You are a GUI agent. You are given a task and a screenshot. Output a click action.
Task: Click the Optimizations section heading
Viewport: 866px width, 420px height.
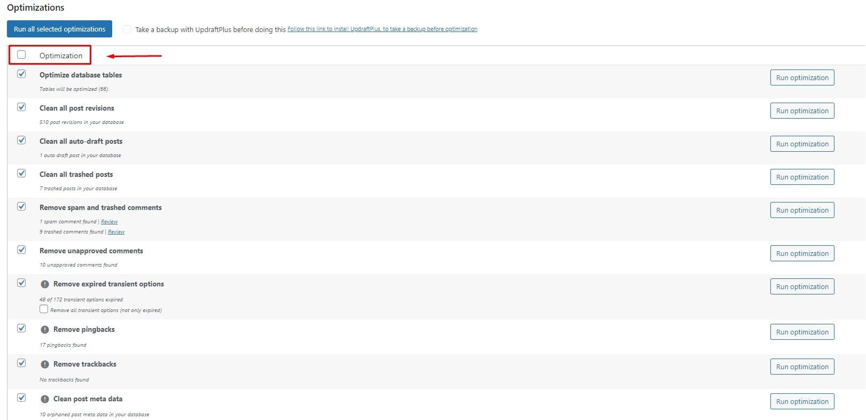(35, 7)
